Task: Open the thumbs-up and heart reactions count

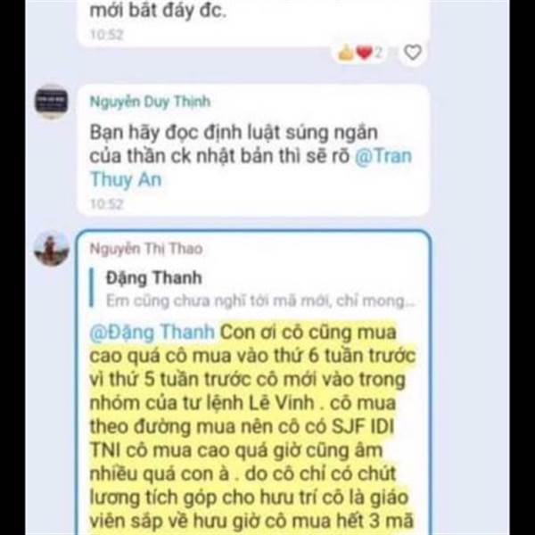Action: [x=360, y=53]
